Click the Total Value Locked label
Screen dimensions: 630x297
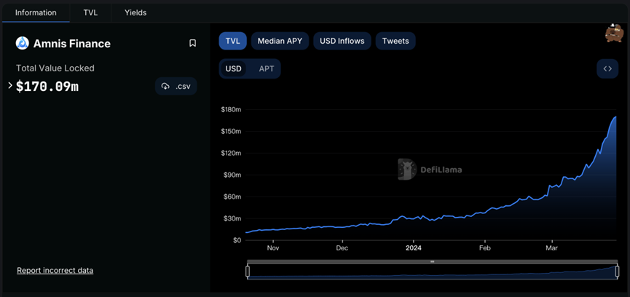(x=55, y=68)
